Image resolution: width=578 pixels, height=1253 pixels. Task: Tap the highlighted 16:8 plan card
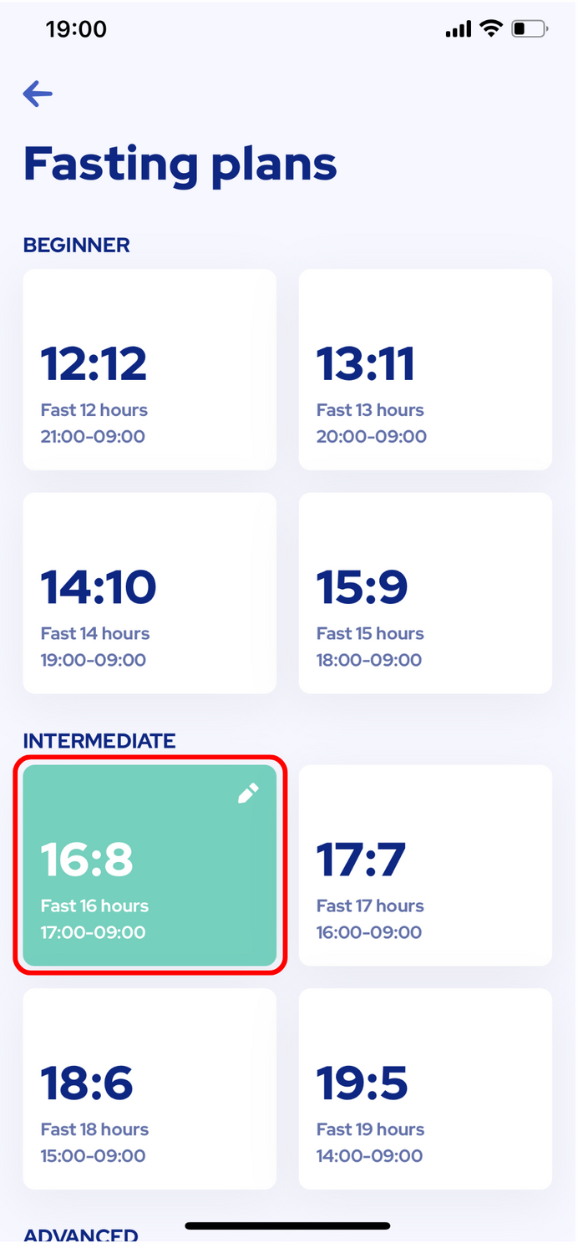click(150, 865)
